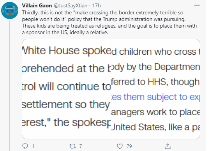Select the retweet count of 7
The height and width of the screenshot is (151, 210).
point(81,146)
